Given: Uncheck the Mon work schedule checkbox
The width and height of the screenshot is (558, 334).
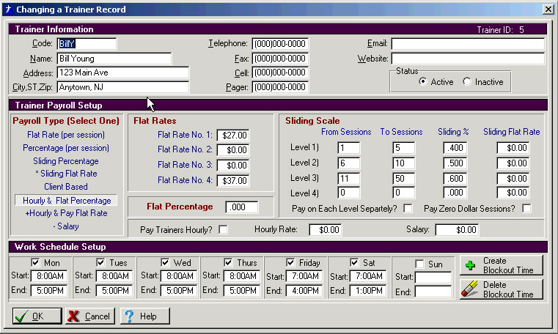Looking at the screenshot, I should click(x=36, y=263).
